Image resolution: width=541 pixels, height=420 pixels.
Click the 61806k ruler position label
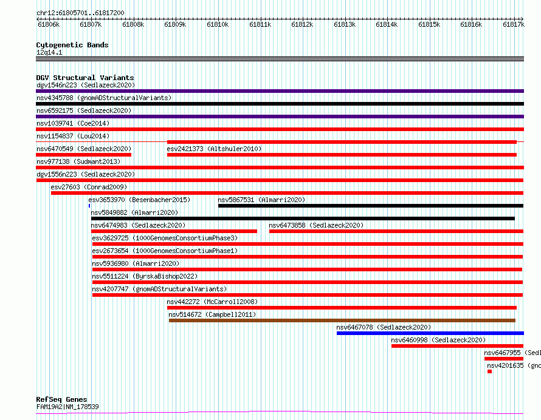49,24
